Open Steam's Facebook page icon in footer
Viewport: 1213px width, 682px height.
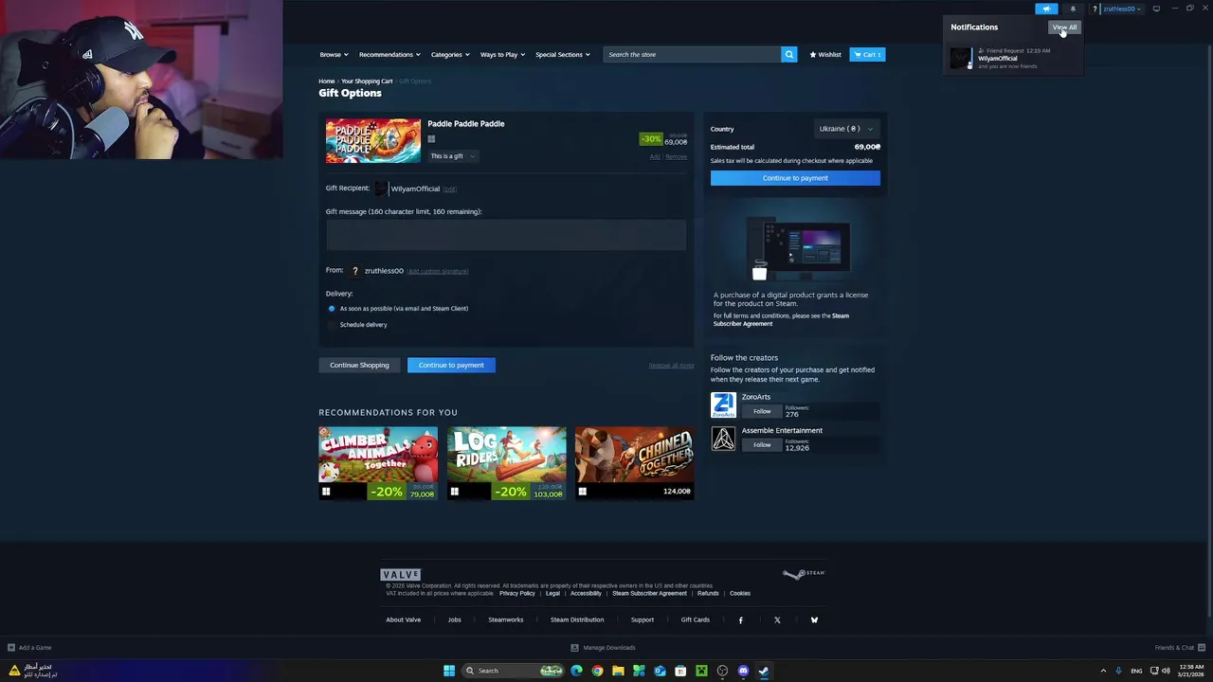[x=741, y=619]
